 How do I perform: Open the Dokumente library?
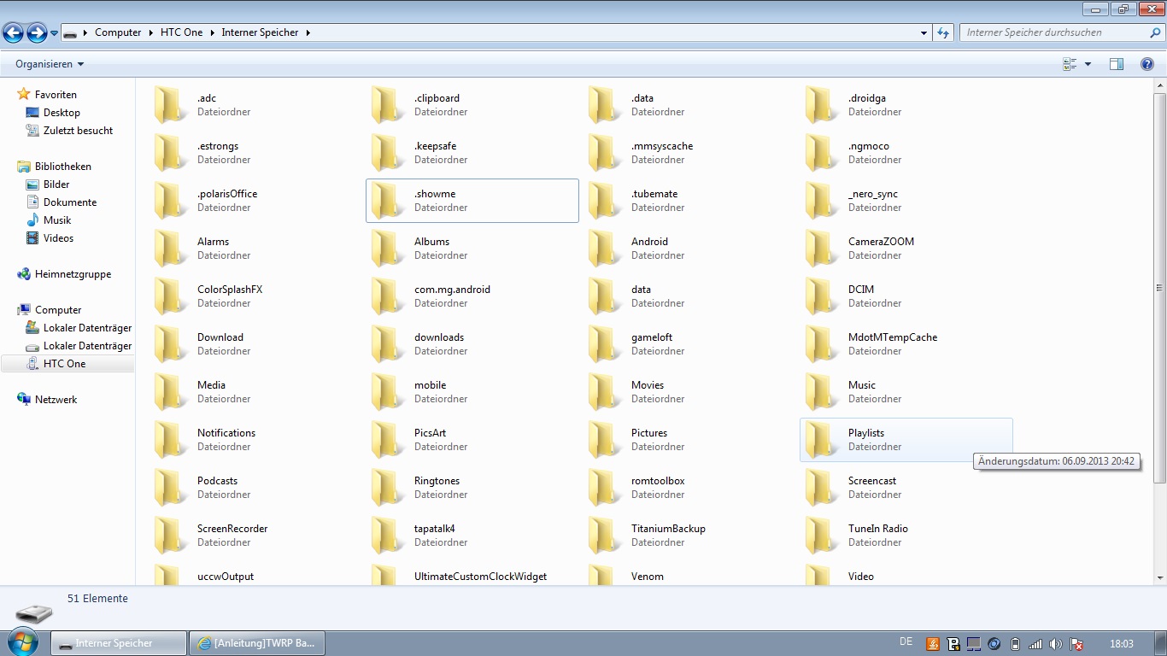tap(70, 202)
